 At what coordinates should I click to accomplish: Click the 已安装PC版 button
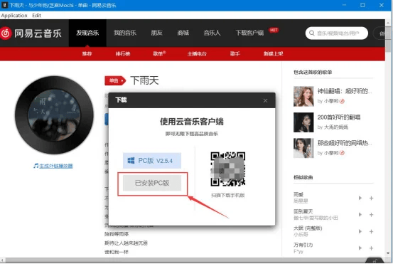pyautogui.click(x=152, y=183)
